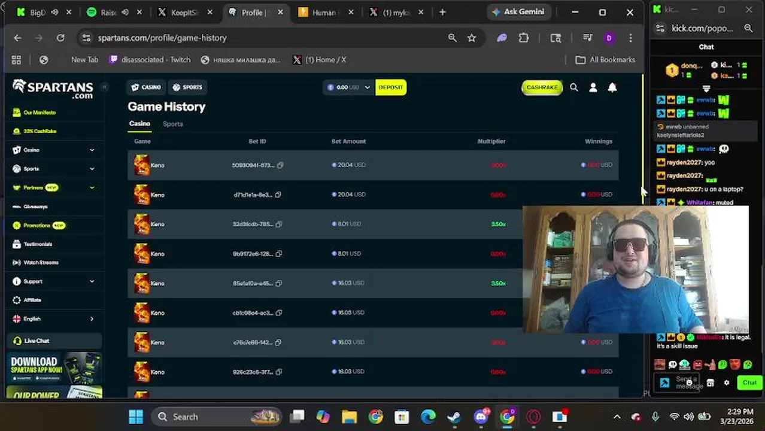Open the Kick chat shop icon
Viewport: 765px width, 431px height.
pos(710,383)
